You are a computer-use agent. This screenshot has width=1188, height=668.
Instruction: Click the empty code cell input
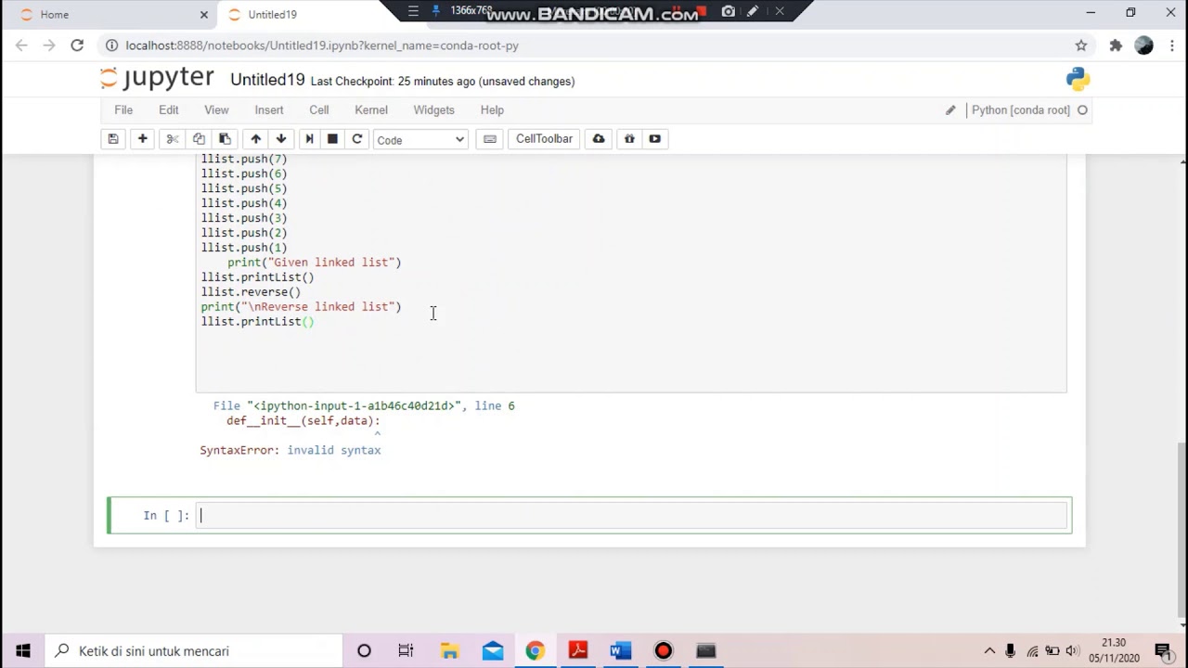[631, 516]
